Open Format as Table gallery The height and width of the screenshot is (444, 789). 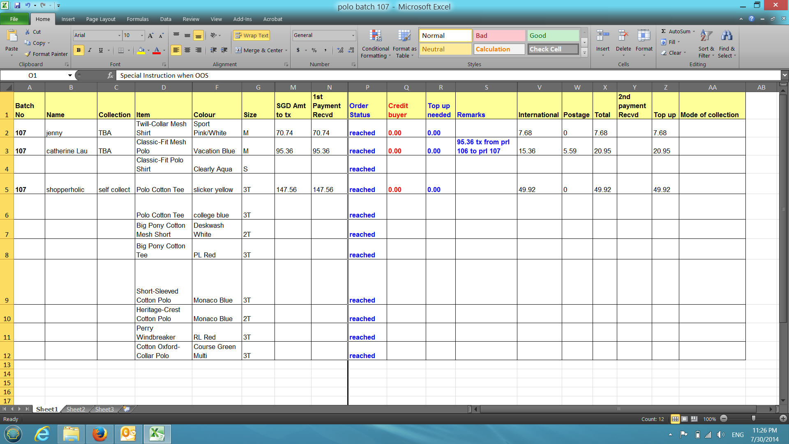[x=404, y=44]
